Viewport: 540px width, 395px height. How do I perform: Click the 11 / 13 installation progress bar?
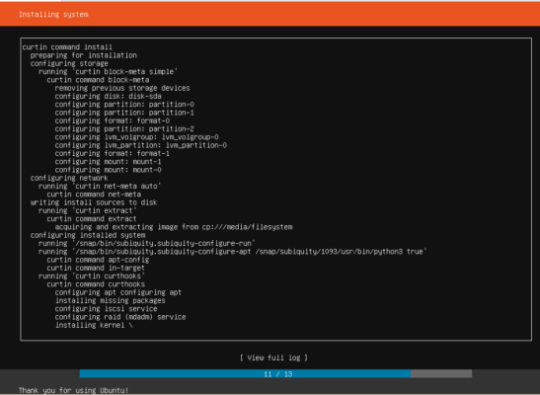pos(275,373)
